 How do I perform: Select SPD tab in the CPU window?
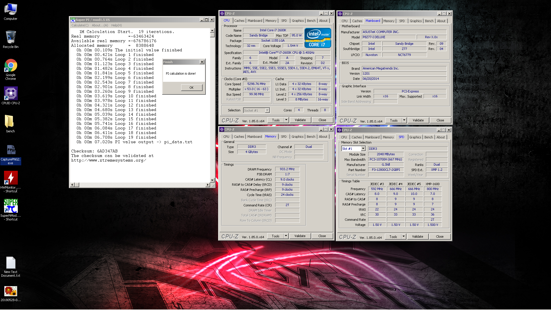(x=284, y=21)
